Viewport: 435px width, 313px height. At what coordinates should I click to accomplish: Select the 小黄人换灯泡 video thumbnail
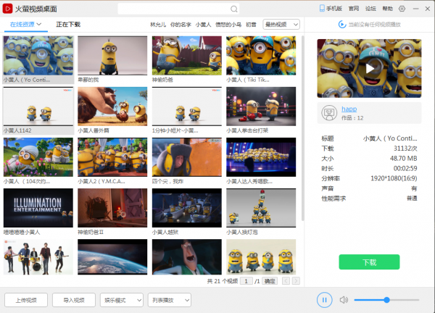261,208
